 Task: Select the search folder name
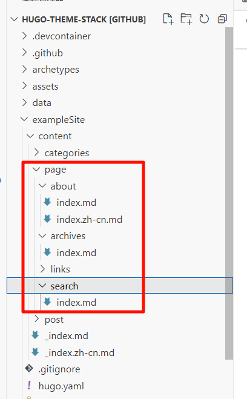click(x=64, y=286)
